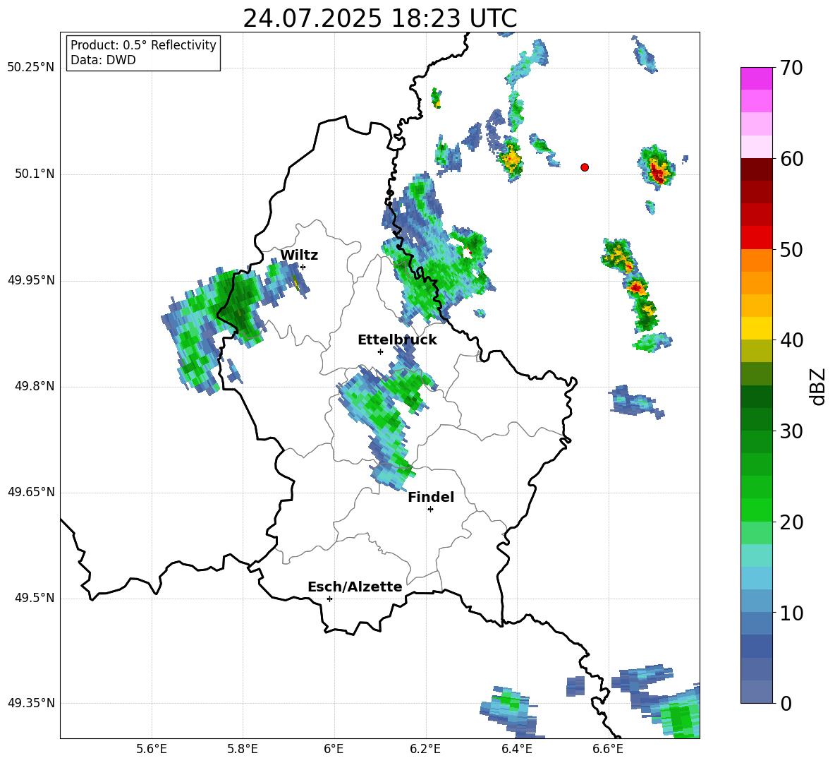Click the 6.2°E longitude label
The image size is (835, 763).
point(425,749)
